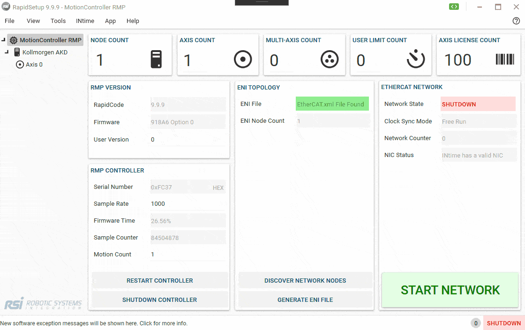Click the Sample Rate field showing 1000
525x330 pixels.
pyautogui.click(x=188, y=203)
